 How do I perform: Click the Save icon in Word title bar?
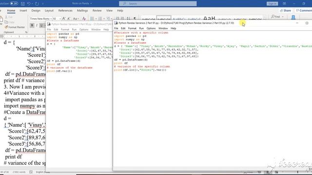click(x=23, y=3)
